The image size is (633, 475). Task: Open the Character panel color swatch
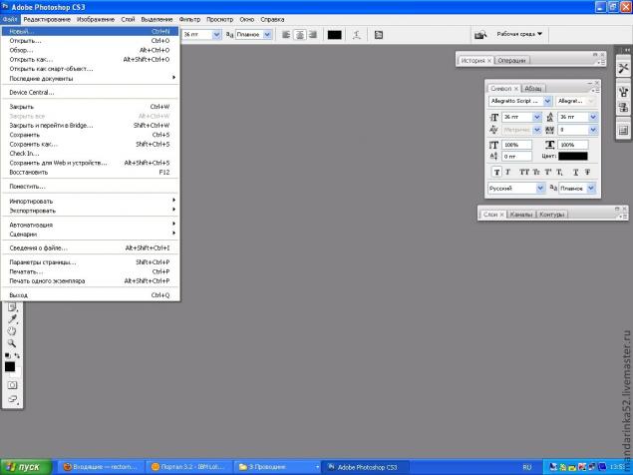(573, 156)
